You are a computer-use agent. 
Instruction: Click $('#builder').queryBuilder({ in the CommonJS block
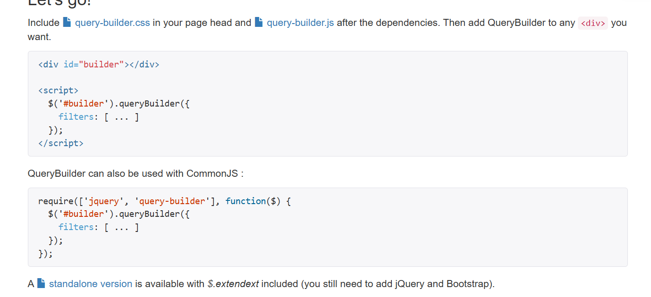[118, 214]
